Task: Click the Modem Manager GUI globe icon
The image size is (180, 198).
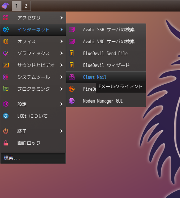Action: [x=72, y=101]
